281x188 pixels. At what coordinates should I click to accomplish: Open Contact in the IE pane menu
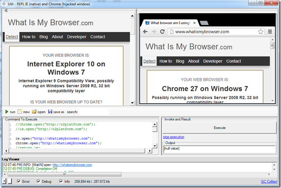(98, 37)
